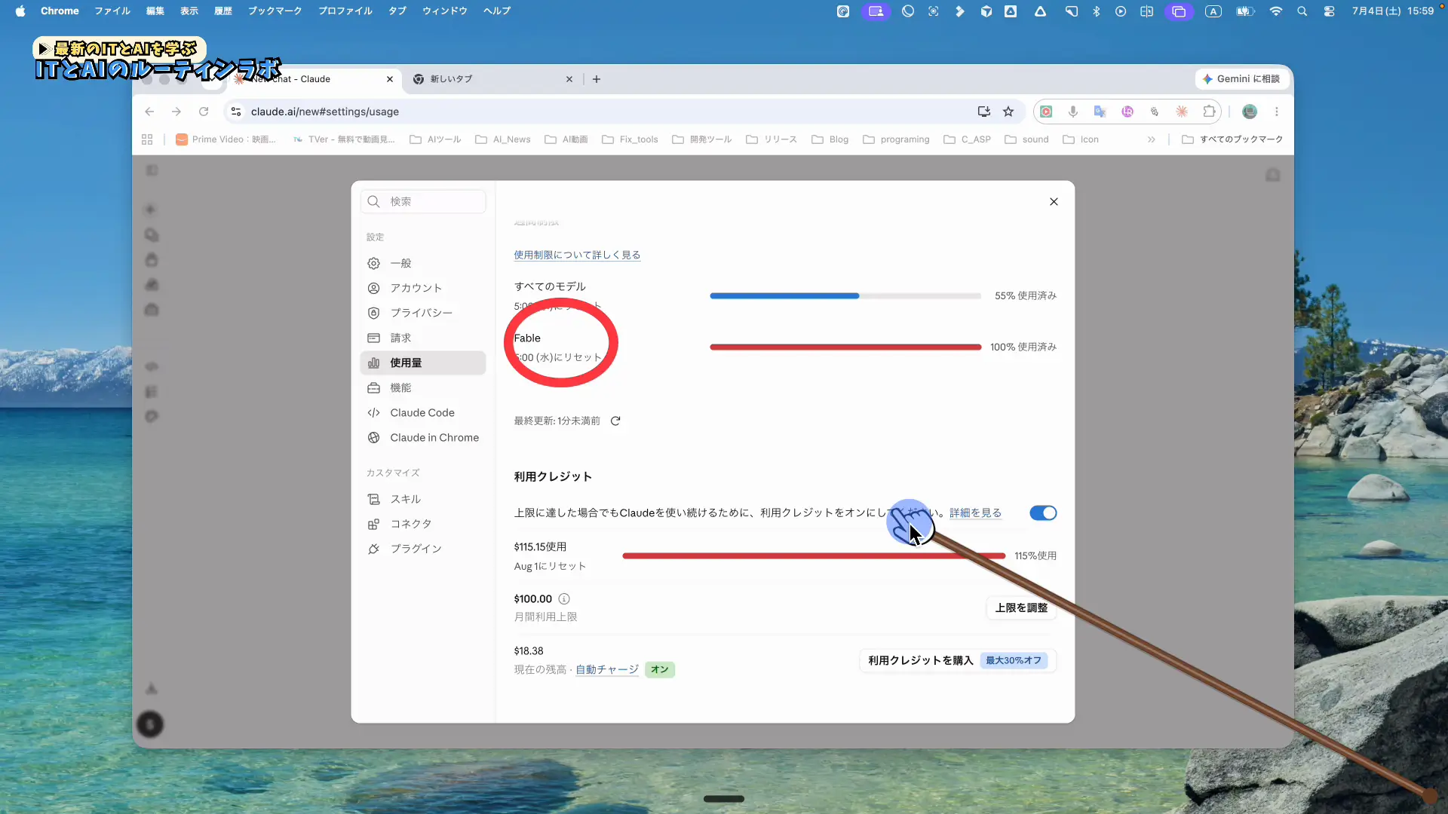Viewport: 1448px width, 814px height.
Task: Click the Fable 100% usage bar
Action: (845, 347)
